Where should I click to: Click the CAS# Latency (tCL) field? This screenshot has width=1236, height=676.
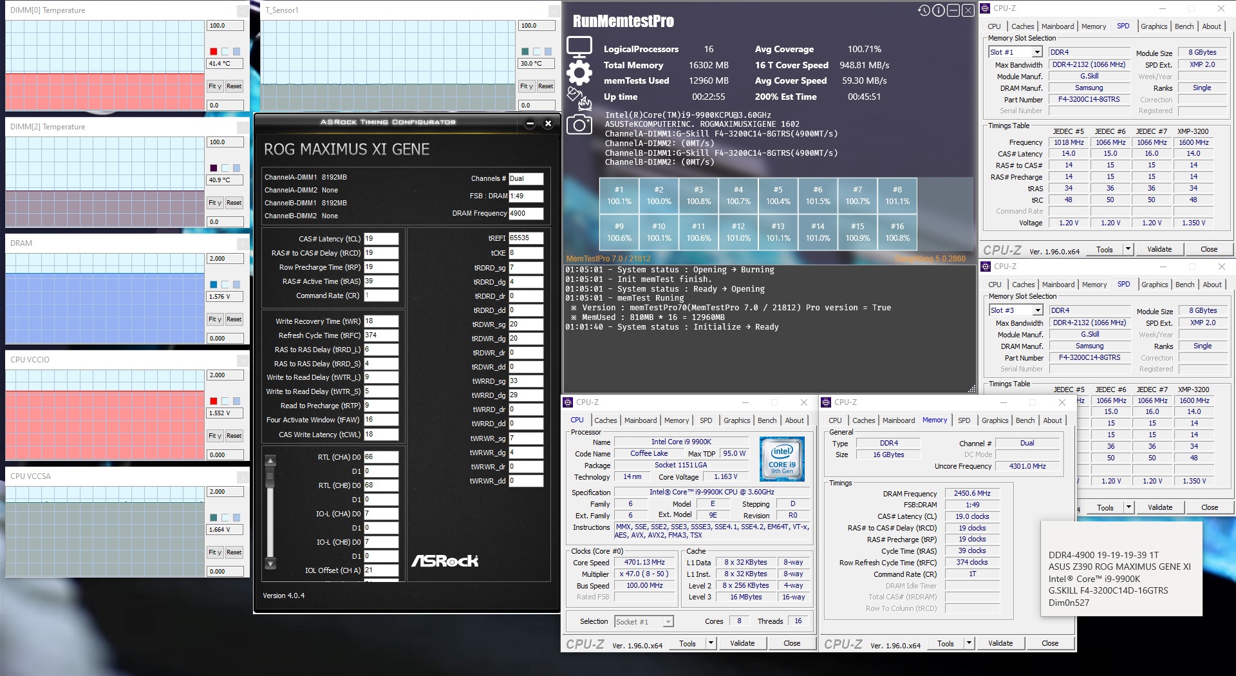[x=381, y=239]
